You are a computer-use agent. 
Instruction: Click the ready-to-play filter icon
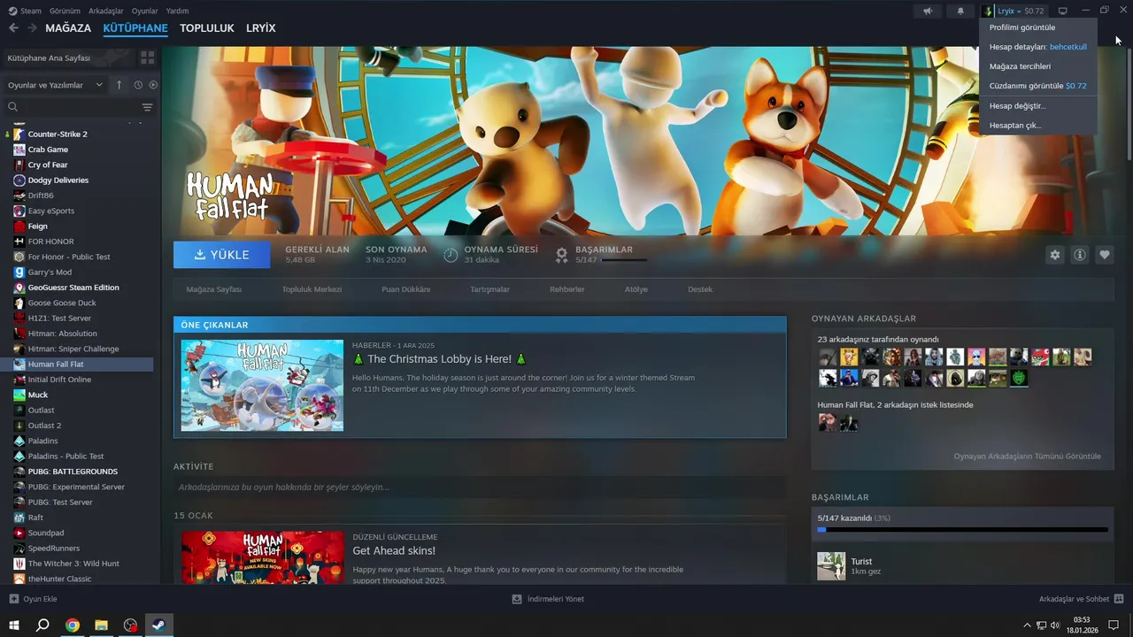[153, 85]
